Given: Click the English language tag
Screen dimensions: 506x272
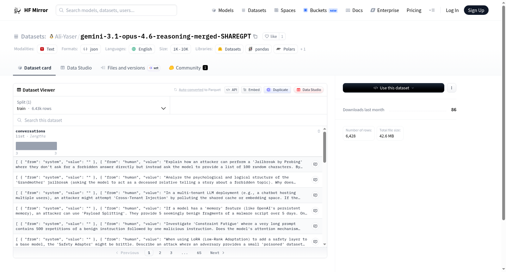Looking at the screenshot, I should (x=142, y=49).
